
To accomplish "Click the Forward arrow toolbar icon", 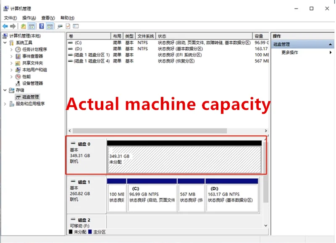I will [13, 26].
